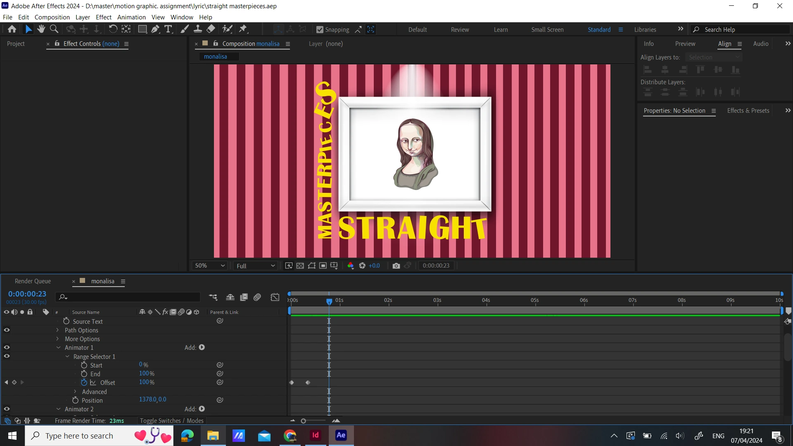Image resolution: width=793 pixels, height=446 pixels.
Task: Click the timeline zoom slider handle
Action: tap(304, 421)
